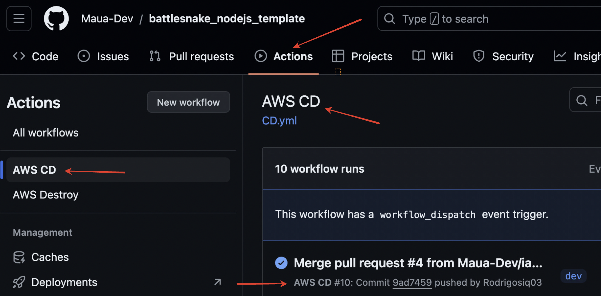Click the Projects table icon

(x=338, y=56)
